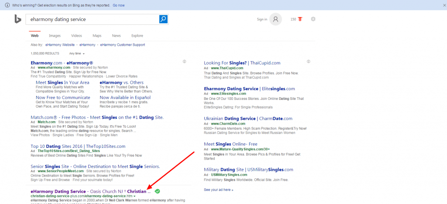Open the user profile avatar icon
This screenshot has width=447, height=204.
[275, 19]
